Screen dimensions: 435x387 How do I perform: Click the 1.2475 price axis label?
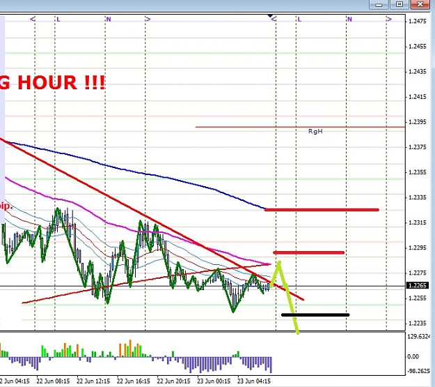[418, 21]
